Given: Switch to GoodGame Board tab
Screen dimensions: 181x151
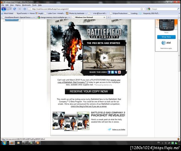Looking at the screenshot, I should (18, 17).
